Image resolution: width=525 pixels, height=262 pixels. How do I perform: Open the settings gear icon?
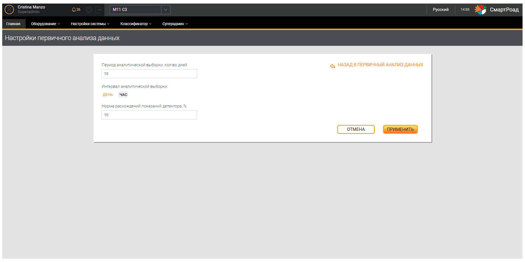click(89, 10)
